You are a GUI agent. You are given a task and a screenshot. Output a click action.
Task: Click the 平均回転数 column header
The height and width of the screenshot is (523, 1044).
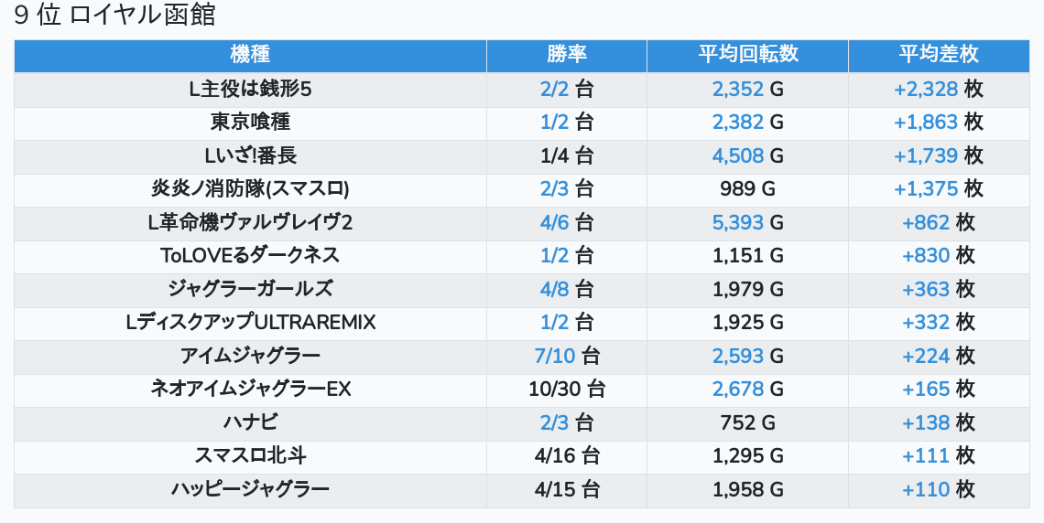click(747, 55)
